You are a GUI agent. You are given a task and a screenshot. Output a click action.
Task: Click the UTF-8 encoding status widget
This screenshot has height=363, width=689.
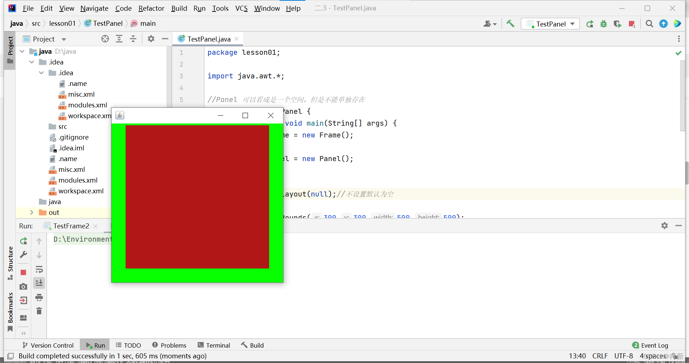(x=624, y=356)
